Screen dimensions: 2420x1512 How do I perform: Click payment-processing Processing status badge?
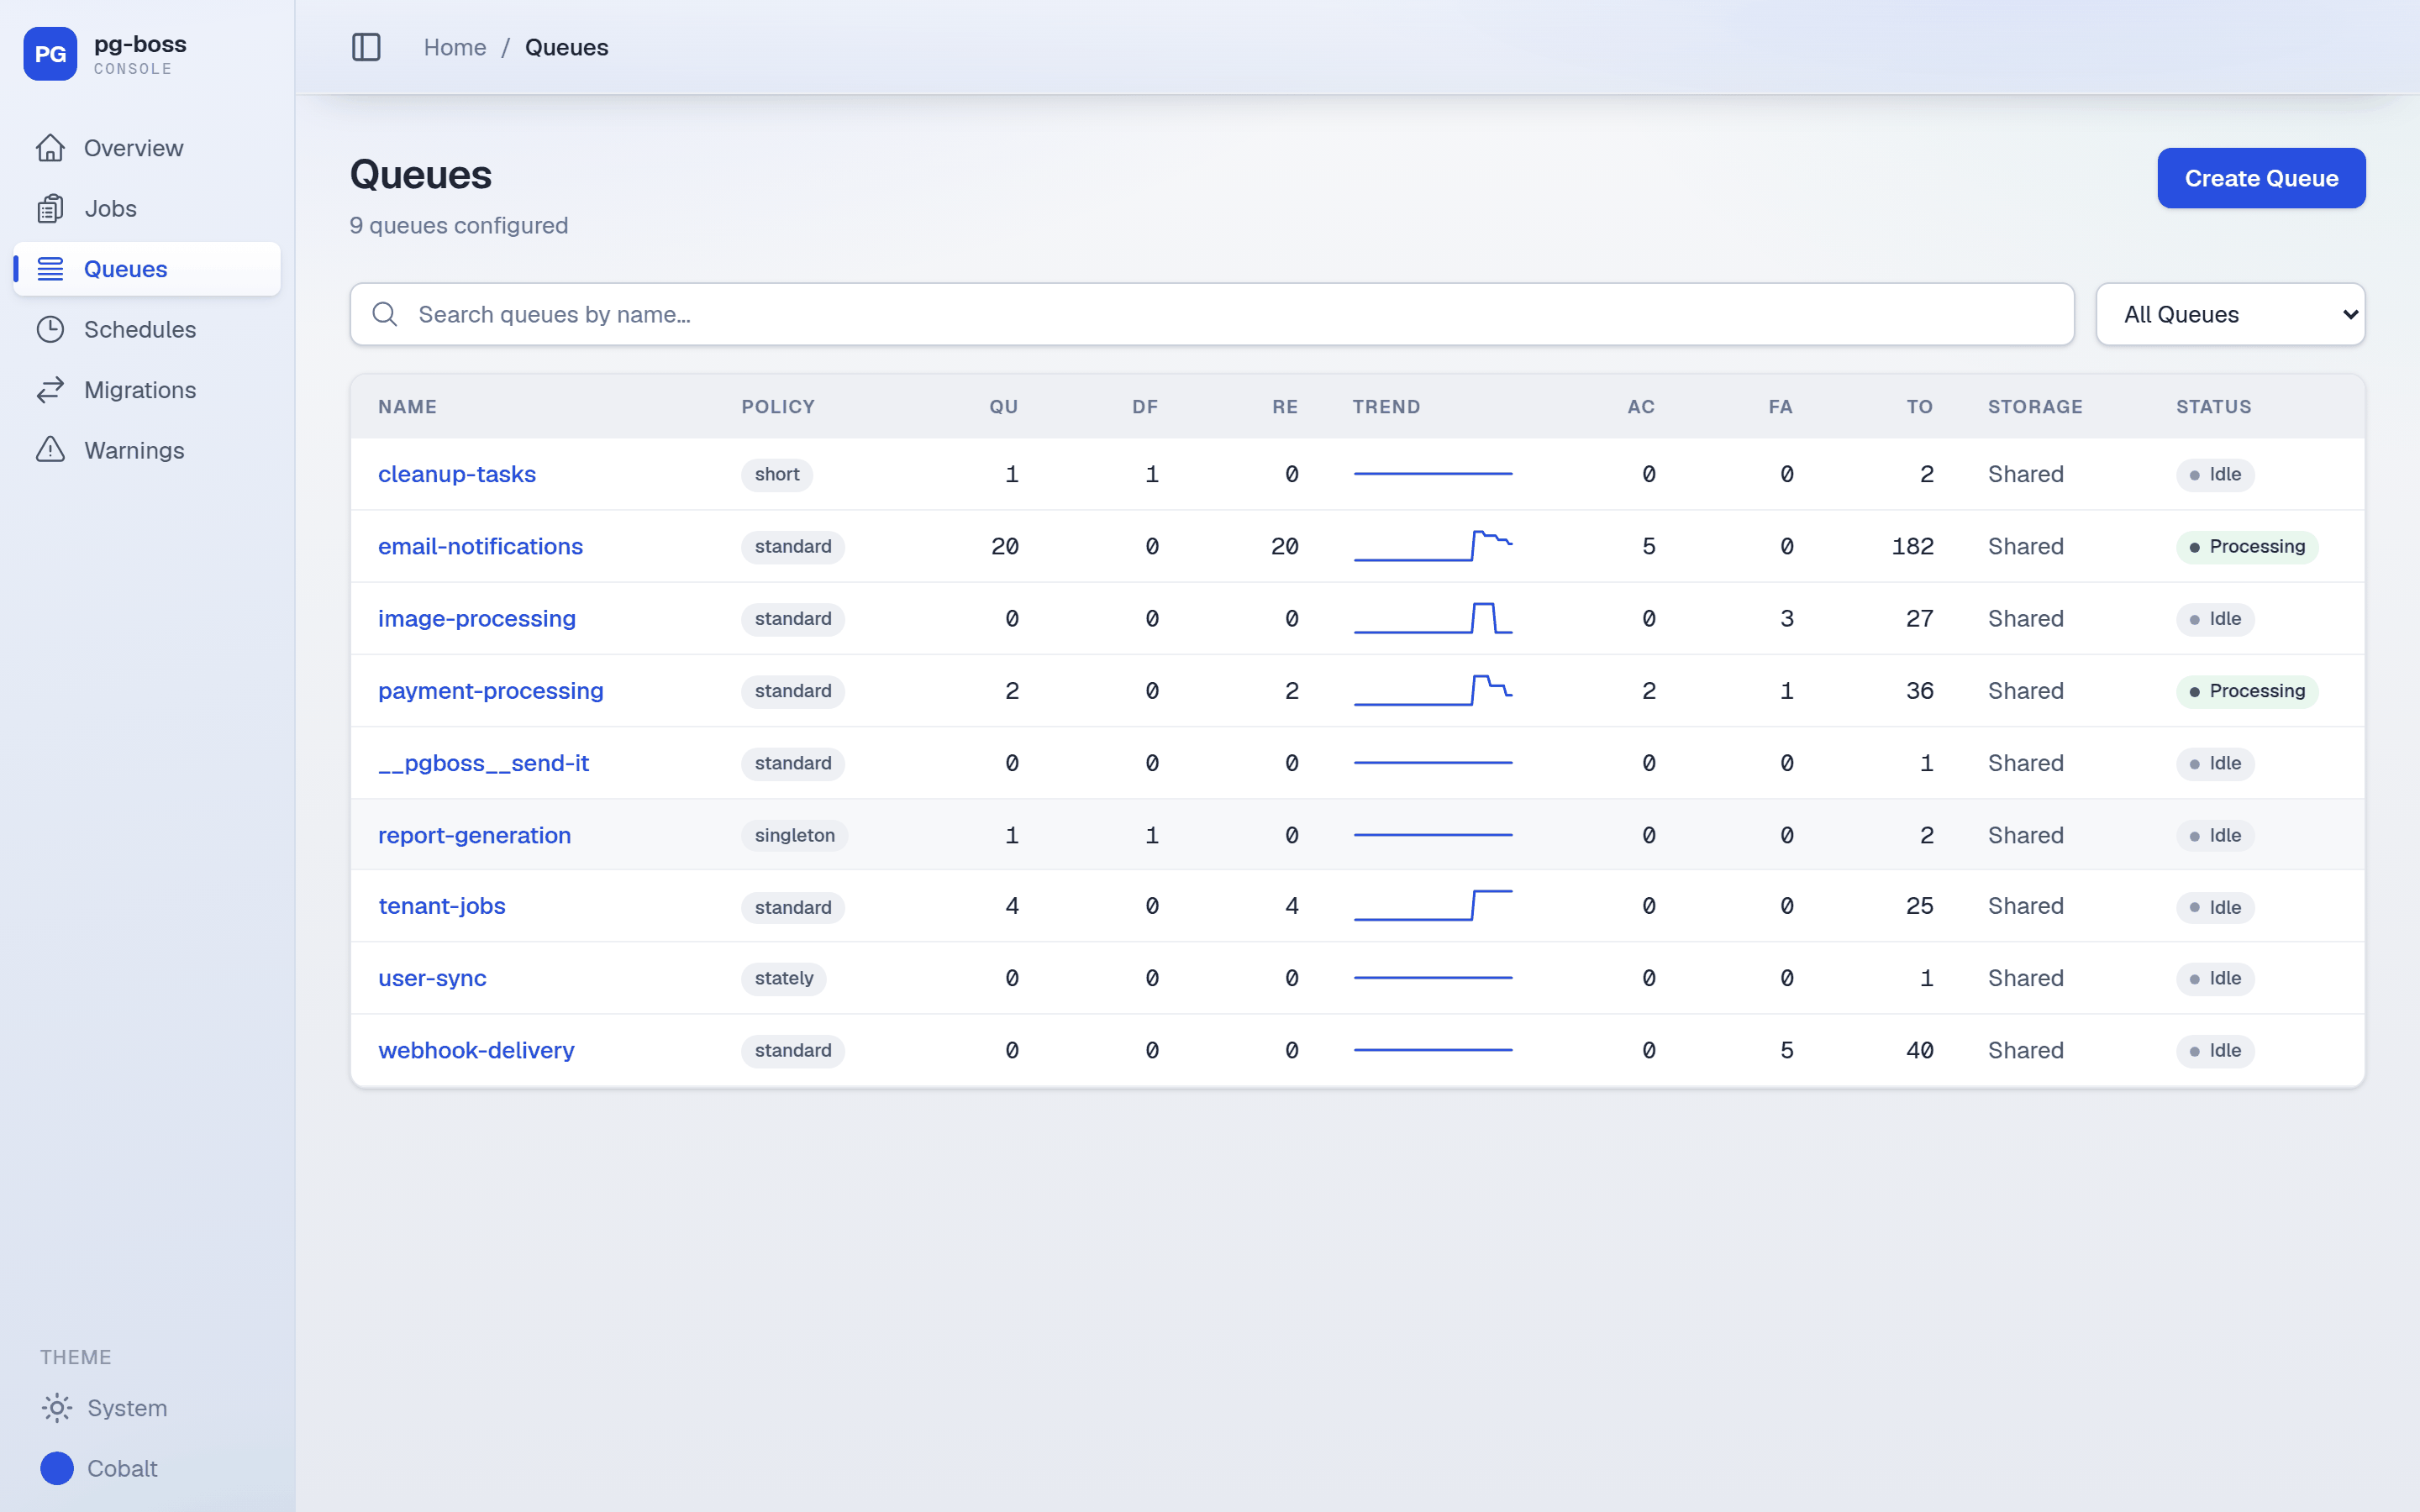2247,691
